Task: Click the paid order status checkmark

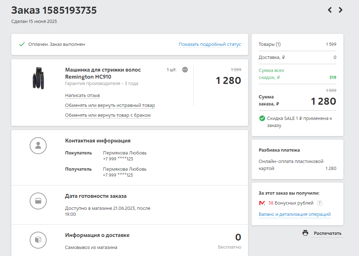Action: 22,44
